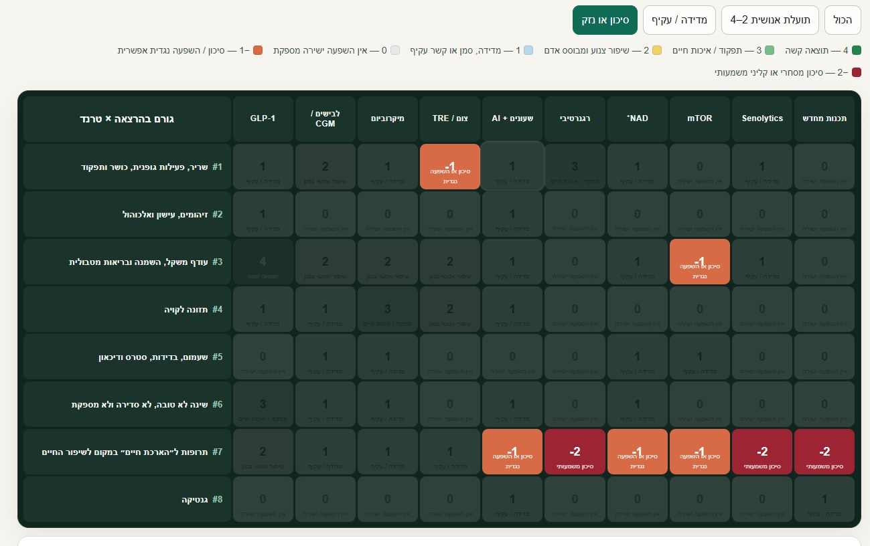The width and height of the screenshot is (870, 546).
Task: Open the orange −1 cell in row #7, שעונים + AI
Action: coord(512,452)
